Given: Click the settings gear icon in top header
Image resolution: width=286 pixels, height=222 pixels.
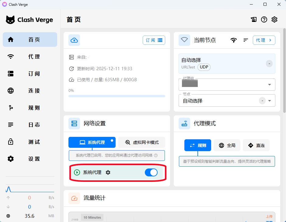Looking at the screenshot, I should (x=274, y=19).
